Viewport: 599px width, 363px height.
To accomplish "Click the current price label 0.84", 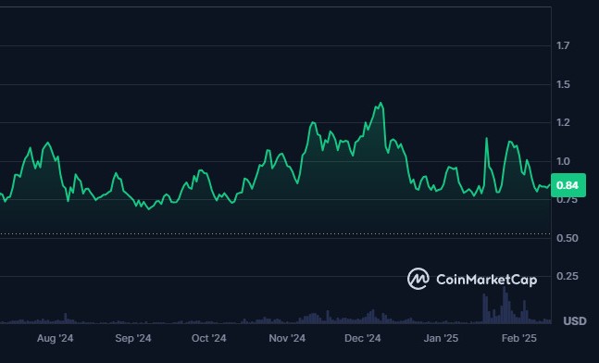I will pos(568,185).
